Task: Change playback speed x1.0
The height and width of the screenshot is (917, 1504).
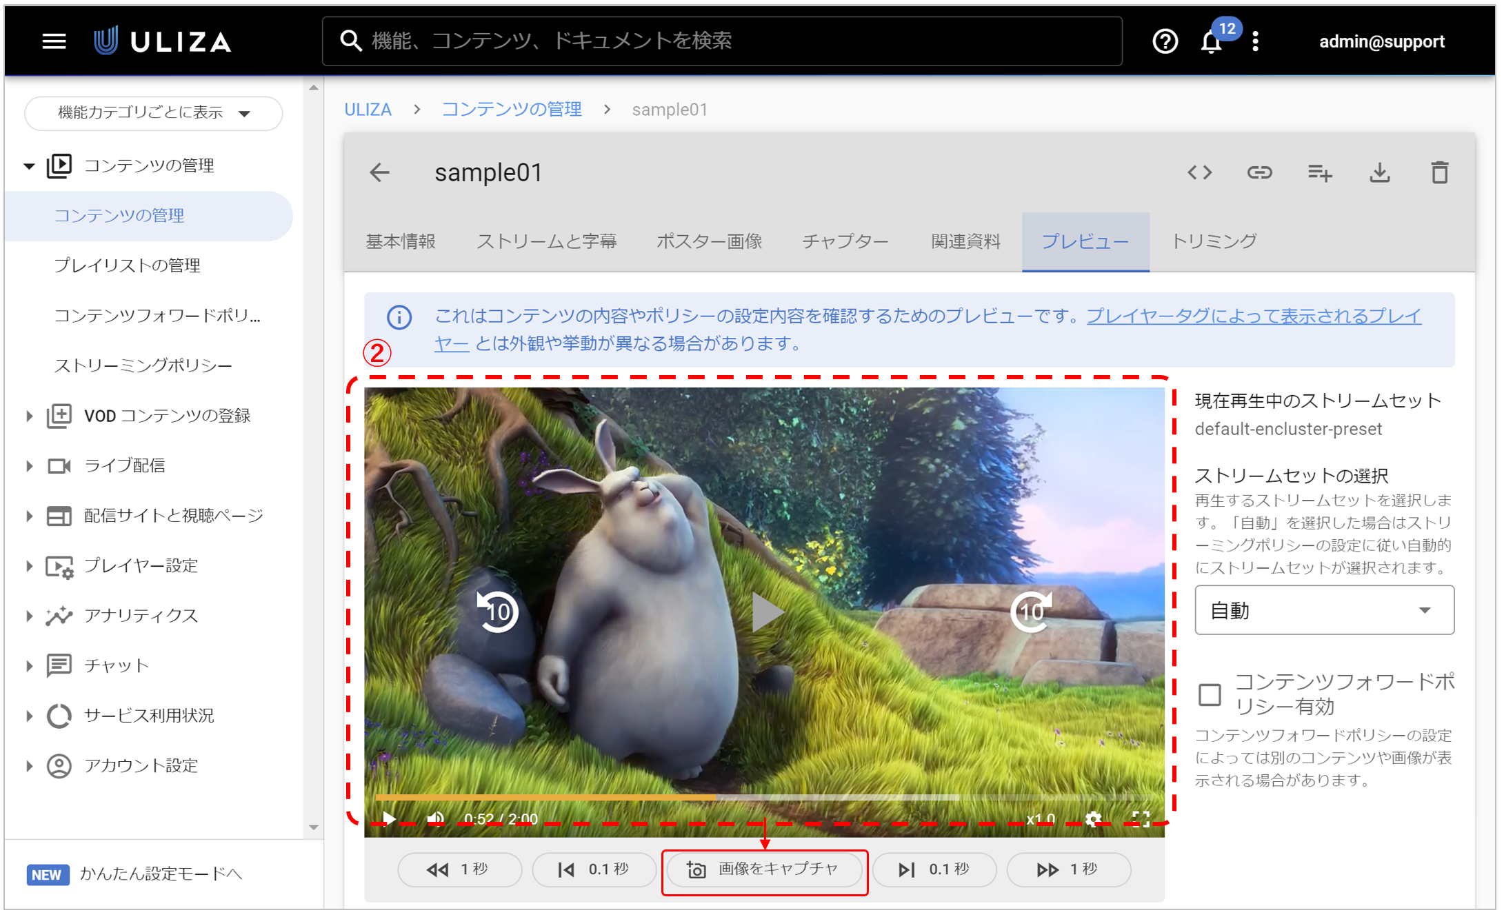Action: (x=1041, y=819)
